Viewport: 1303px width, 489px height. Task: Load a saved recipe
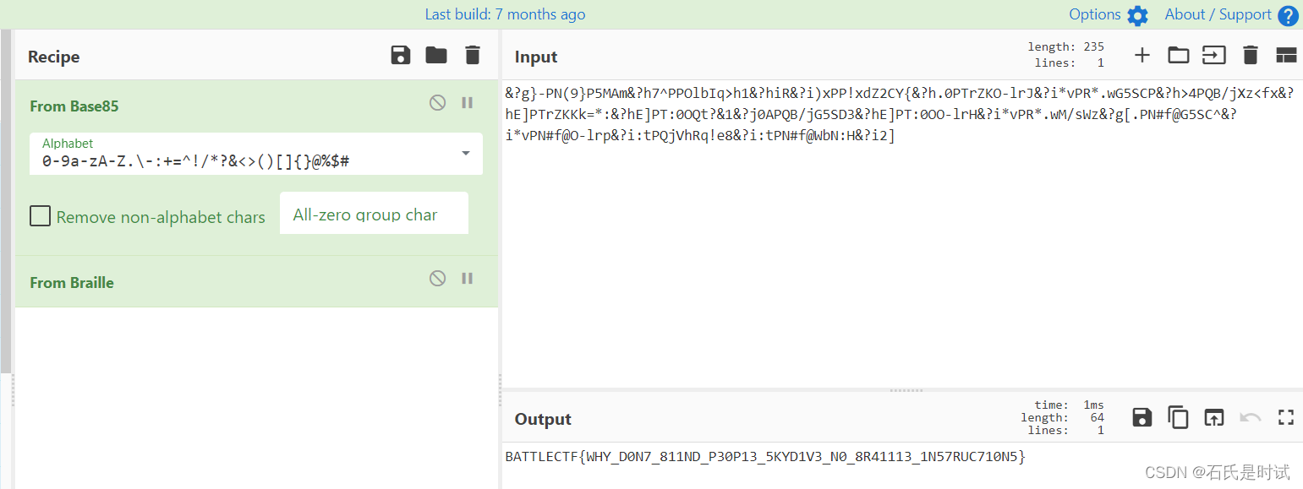click(x=436, y=55)
